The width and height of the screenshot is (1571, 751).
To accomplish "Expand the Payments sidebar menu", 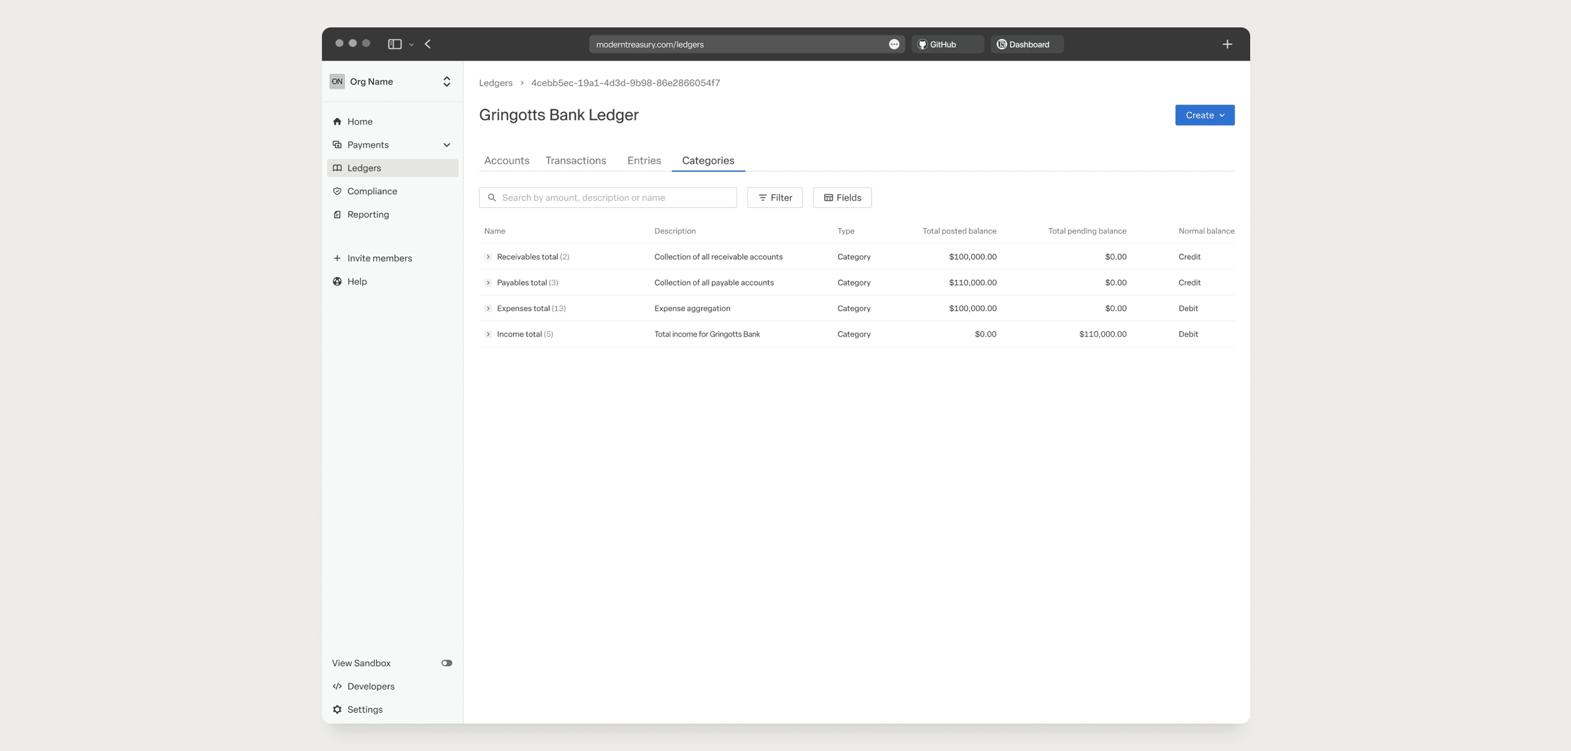I will pos(446,144).
